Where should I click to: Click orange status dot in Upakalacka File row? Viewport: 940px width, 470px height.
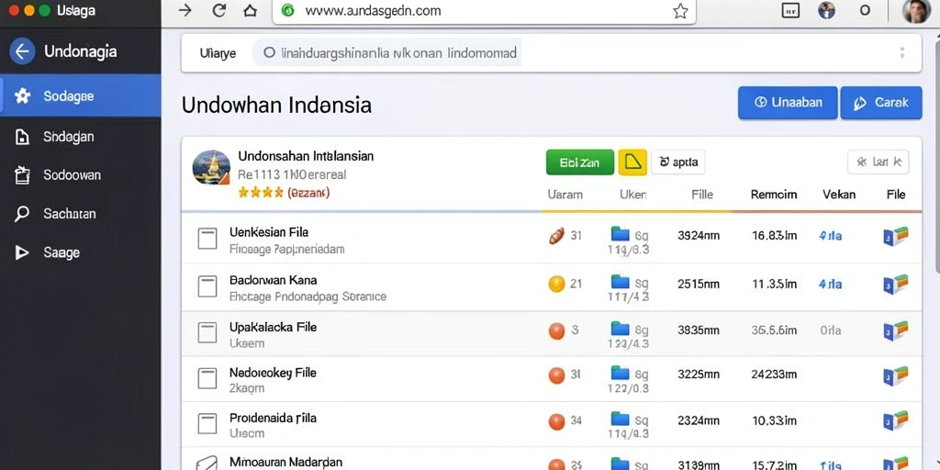tap(556, 330)
